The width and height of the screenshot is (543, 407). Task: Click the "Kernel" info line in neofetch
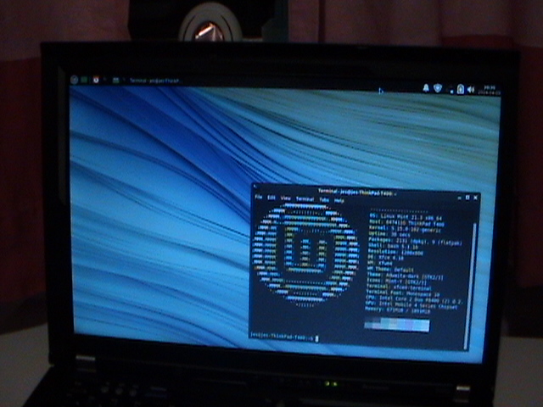(x=406, y=229)
